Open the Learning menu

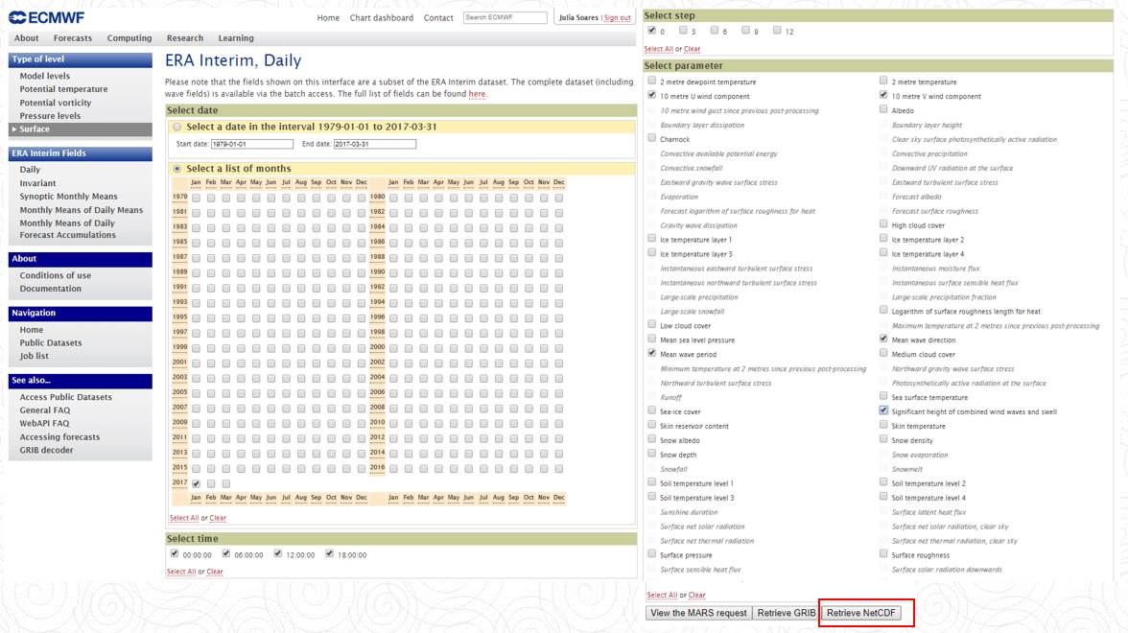point(236,38)
